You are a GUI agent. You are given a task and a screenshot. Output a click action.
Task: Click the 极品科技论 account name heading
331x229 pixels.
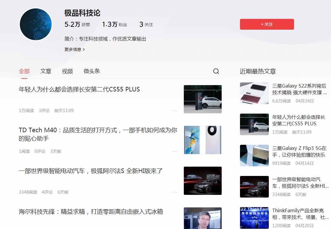tap(82, 13)
